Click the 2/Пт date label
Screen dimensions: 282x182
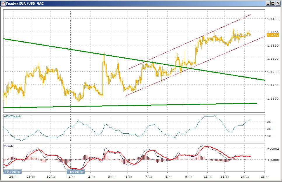[92, 177]
